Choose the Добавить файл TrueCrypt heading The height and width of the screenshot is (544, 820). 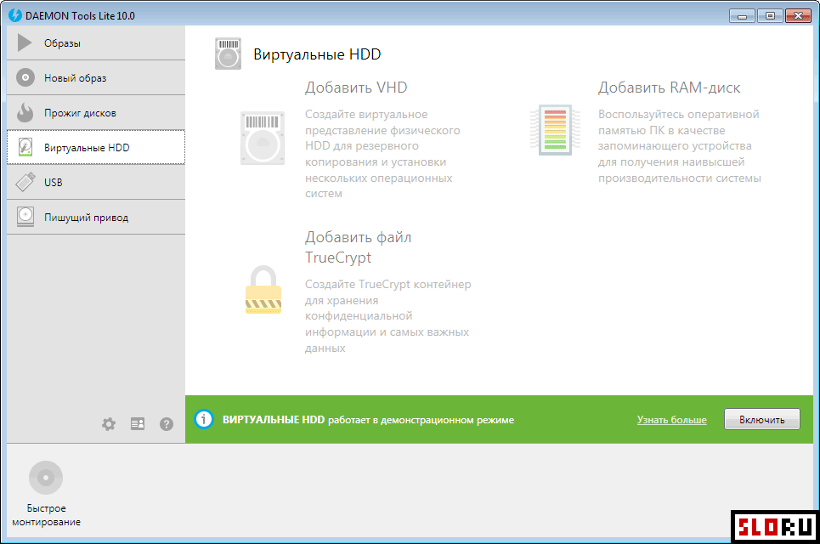pos(359,246)
